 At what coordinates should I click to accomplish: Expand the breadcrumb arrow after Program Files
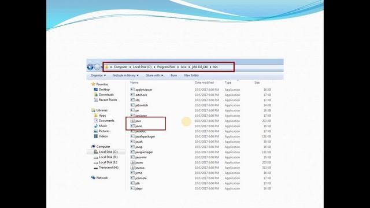pos(178,67)
